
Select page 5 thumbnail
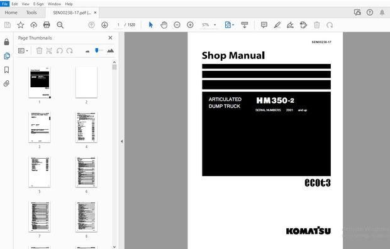[40, 172]
